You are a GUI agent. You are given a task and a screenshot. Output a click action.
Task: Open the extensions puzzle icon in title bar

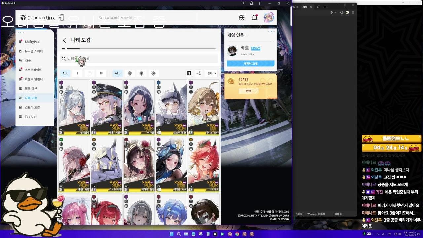pyautogui.click(x=252, y=3)
